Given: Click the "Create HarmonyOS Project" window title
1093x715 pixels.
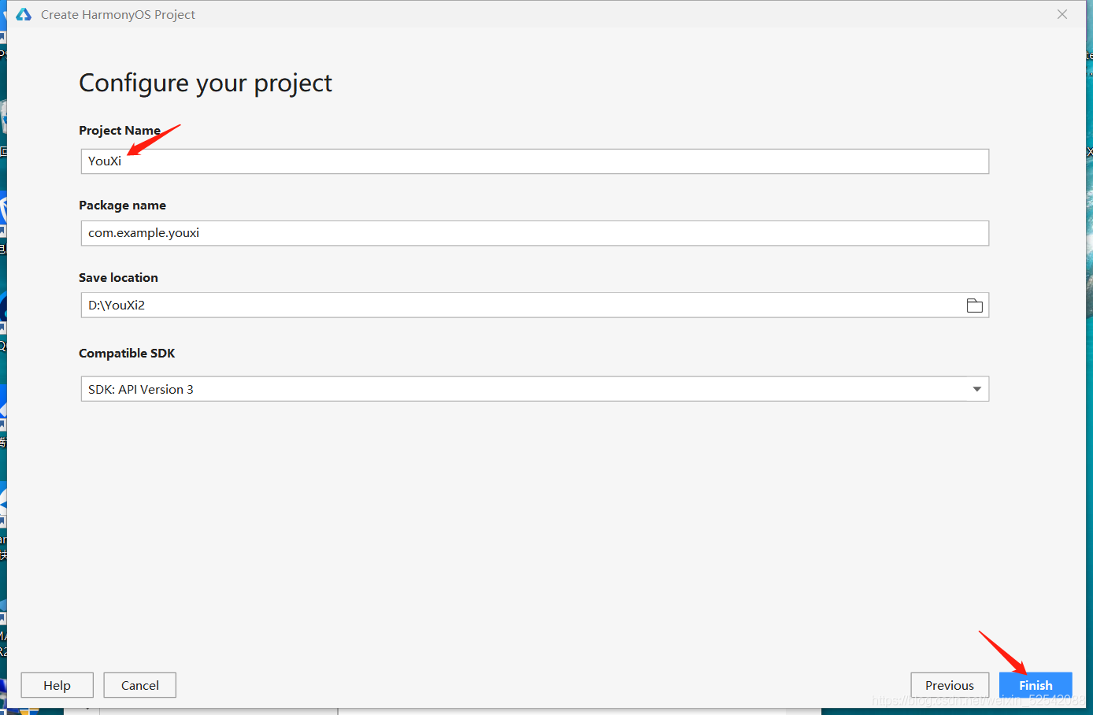Looking at the screenshot, I should 118,14.
